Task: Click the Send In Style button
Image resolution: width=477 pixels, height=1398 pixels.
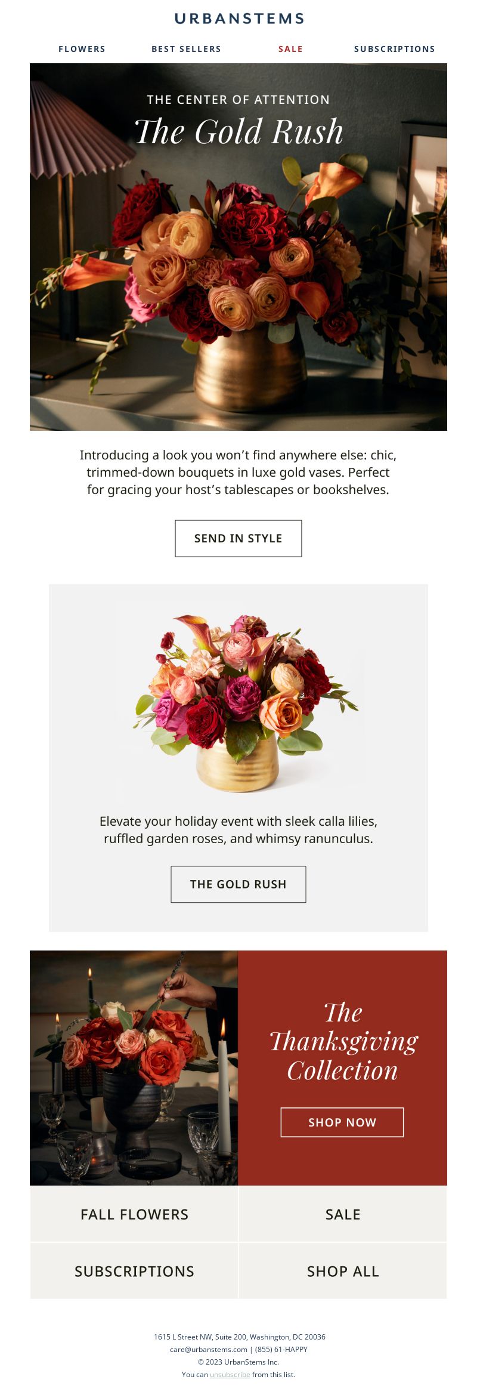Action: pos(238,538)
